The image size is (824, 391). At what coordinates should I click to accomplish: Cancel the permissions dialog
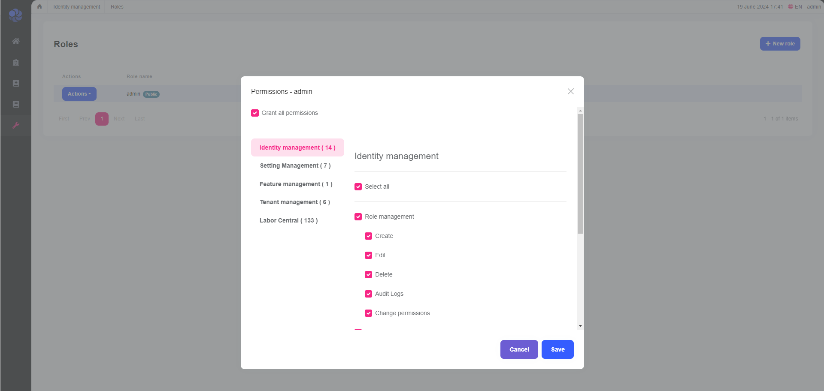(x=519, y=349)
